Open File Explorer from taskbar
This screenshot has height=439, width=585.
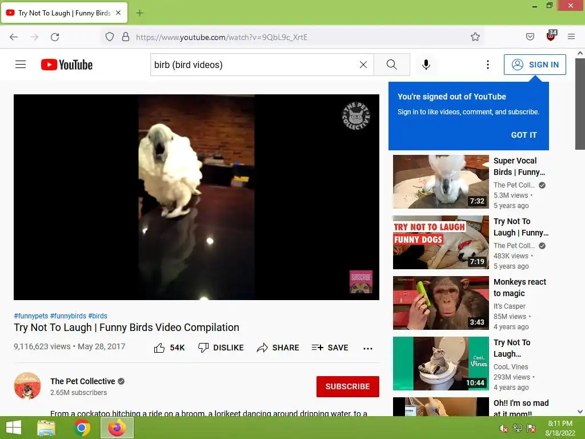point(46,428)
